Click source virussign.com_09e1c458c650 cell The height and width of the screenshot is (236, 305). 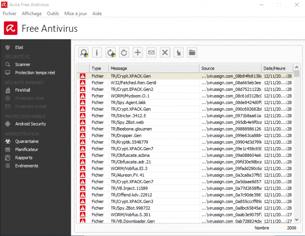point(232,149)
